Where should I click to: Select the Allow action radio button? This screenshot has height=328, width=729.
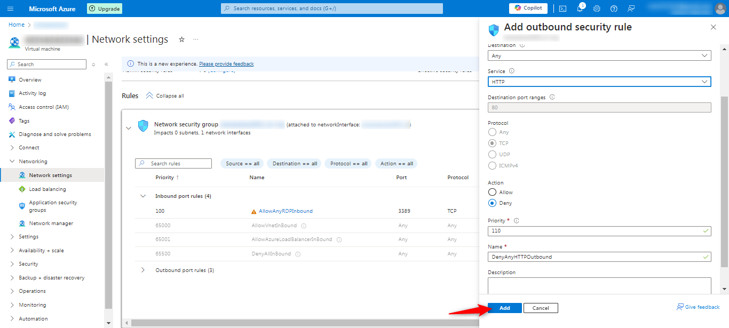coord(492,192)
